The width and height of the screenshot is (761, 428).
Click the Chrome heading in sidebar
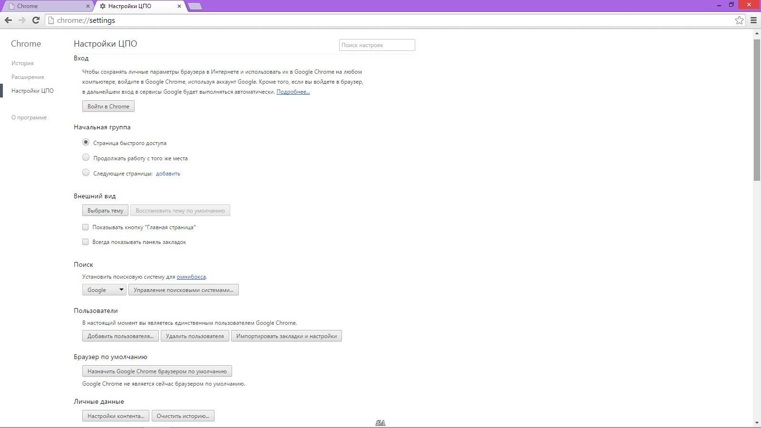pos(26,44)
